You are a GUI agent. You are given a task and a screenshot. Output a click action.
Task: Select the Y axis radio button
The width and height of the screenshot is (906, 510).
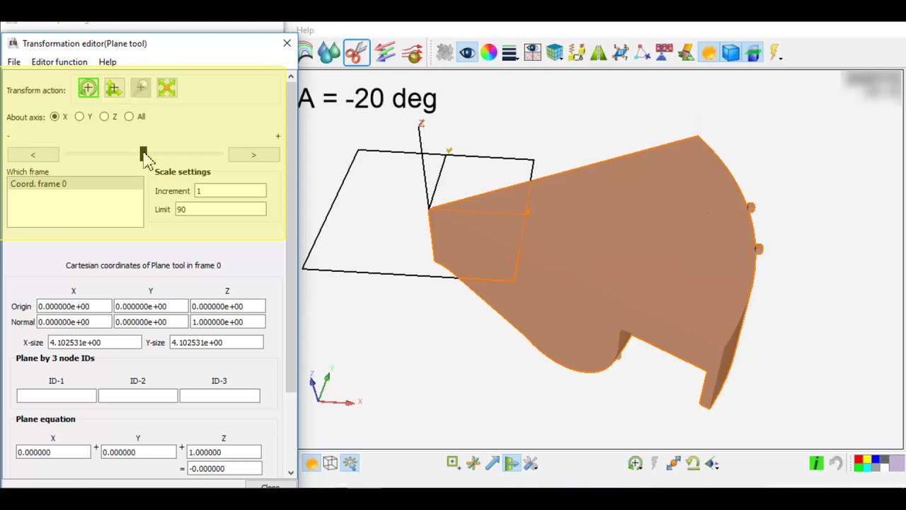pos(79,117)
